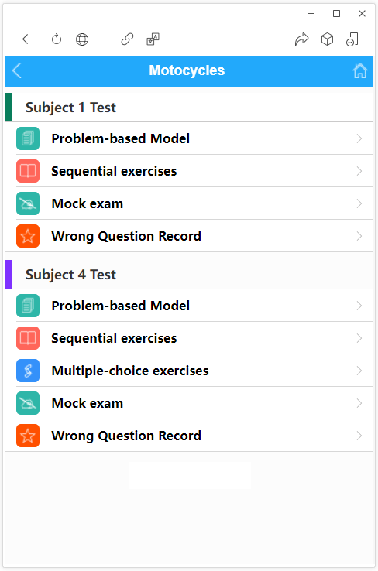Click the music note face toolbar icon
This screenshot has height=571, width=378.
pyautogui.click(x=352, y=39)
